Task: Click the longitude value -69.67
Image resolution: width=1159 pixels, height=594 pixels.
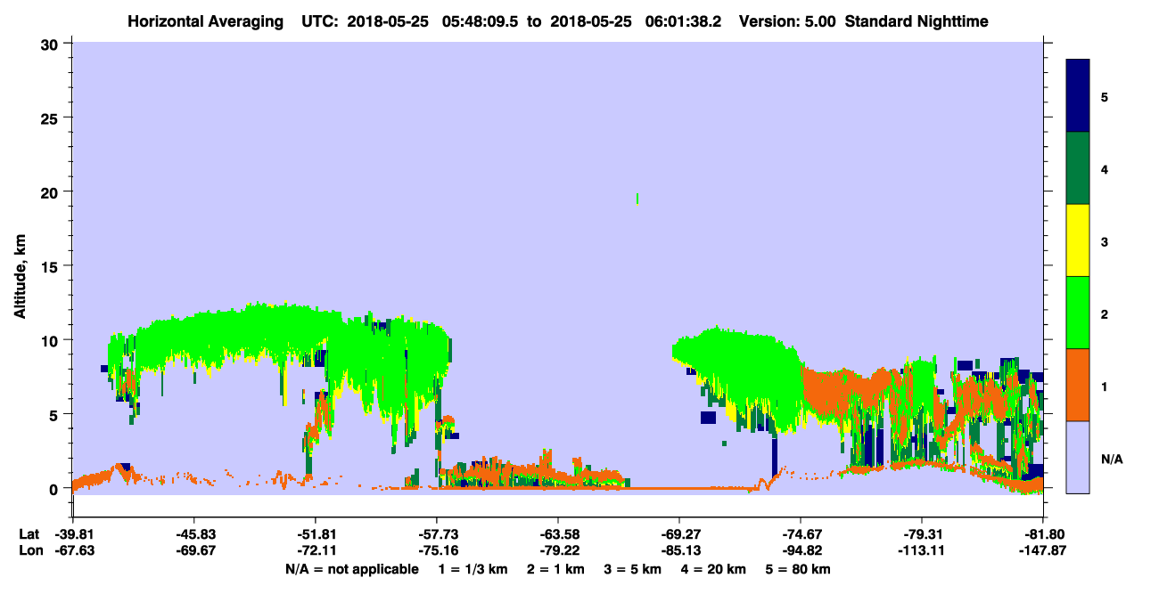Action: 194,550
